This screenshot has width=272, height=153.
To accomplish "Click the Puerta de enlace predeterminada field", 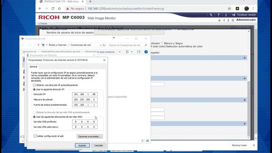I will tap(85, 105).
